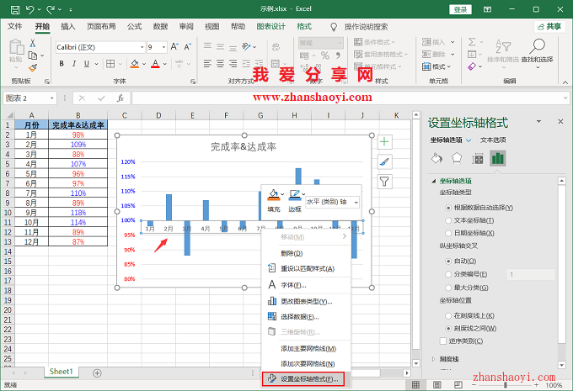Click the Redo arrow icon

click(51, 9)
